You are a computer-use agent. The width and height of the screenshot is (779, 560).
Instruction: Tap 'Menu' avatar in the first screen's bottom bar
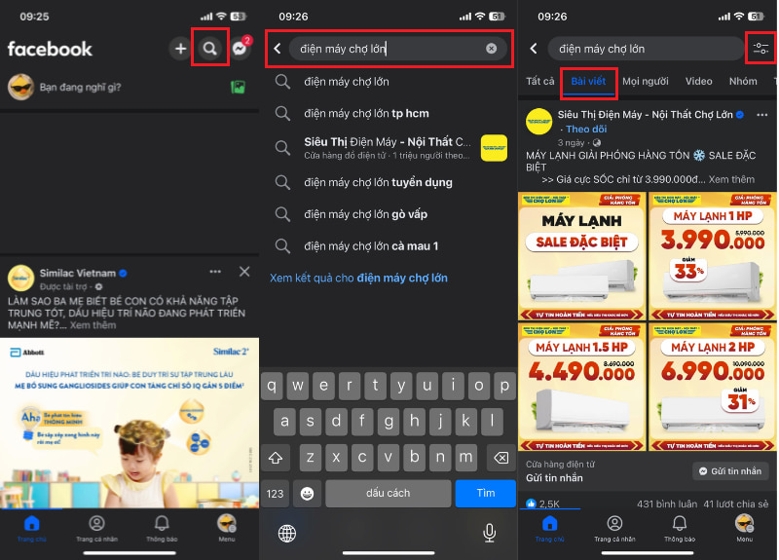point(227,528)
